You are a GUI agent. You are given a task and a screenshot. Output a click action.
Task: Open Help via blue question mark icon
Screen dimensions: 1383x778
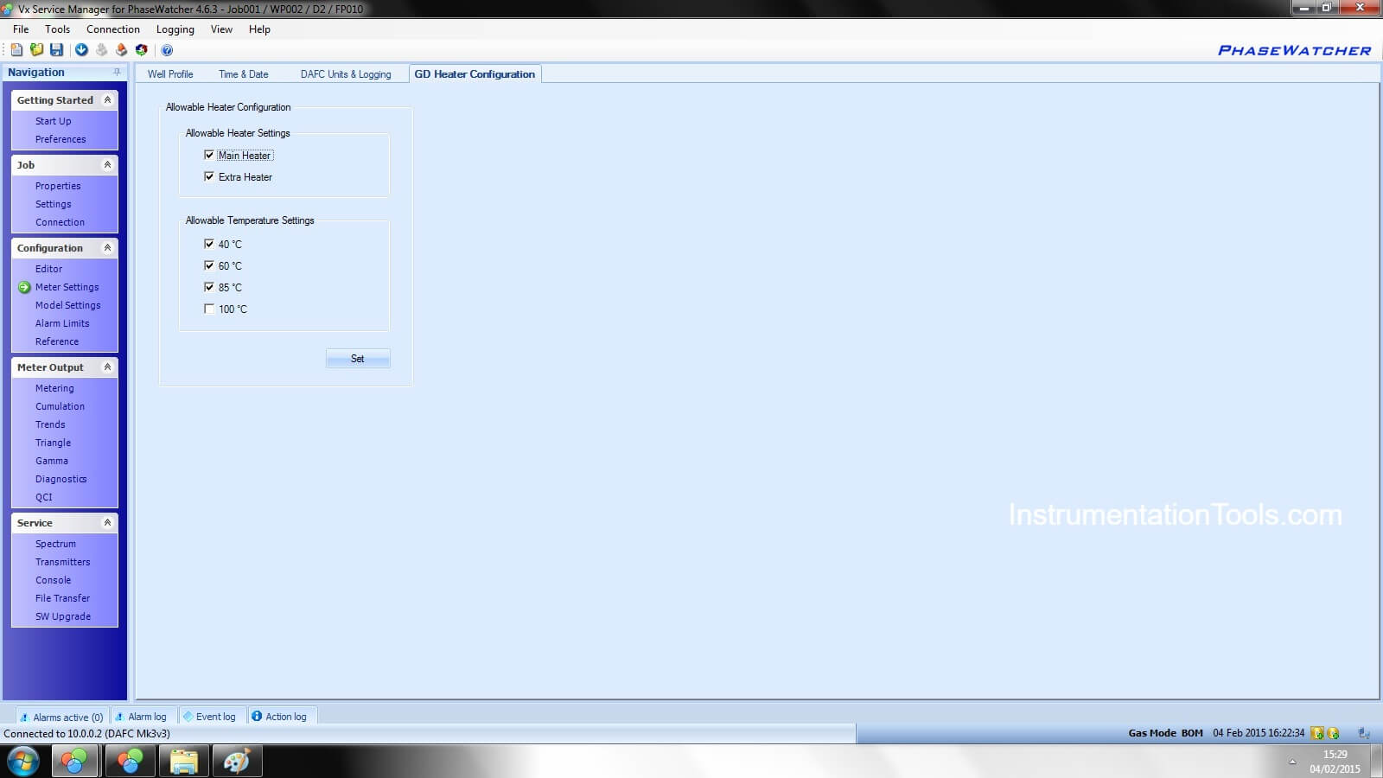click(x=167, y=50)
